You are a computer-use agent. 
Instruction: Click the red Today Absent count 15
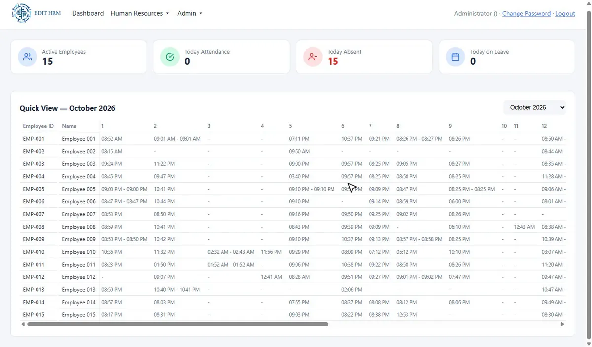[x=333, y=62]
